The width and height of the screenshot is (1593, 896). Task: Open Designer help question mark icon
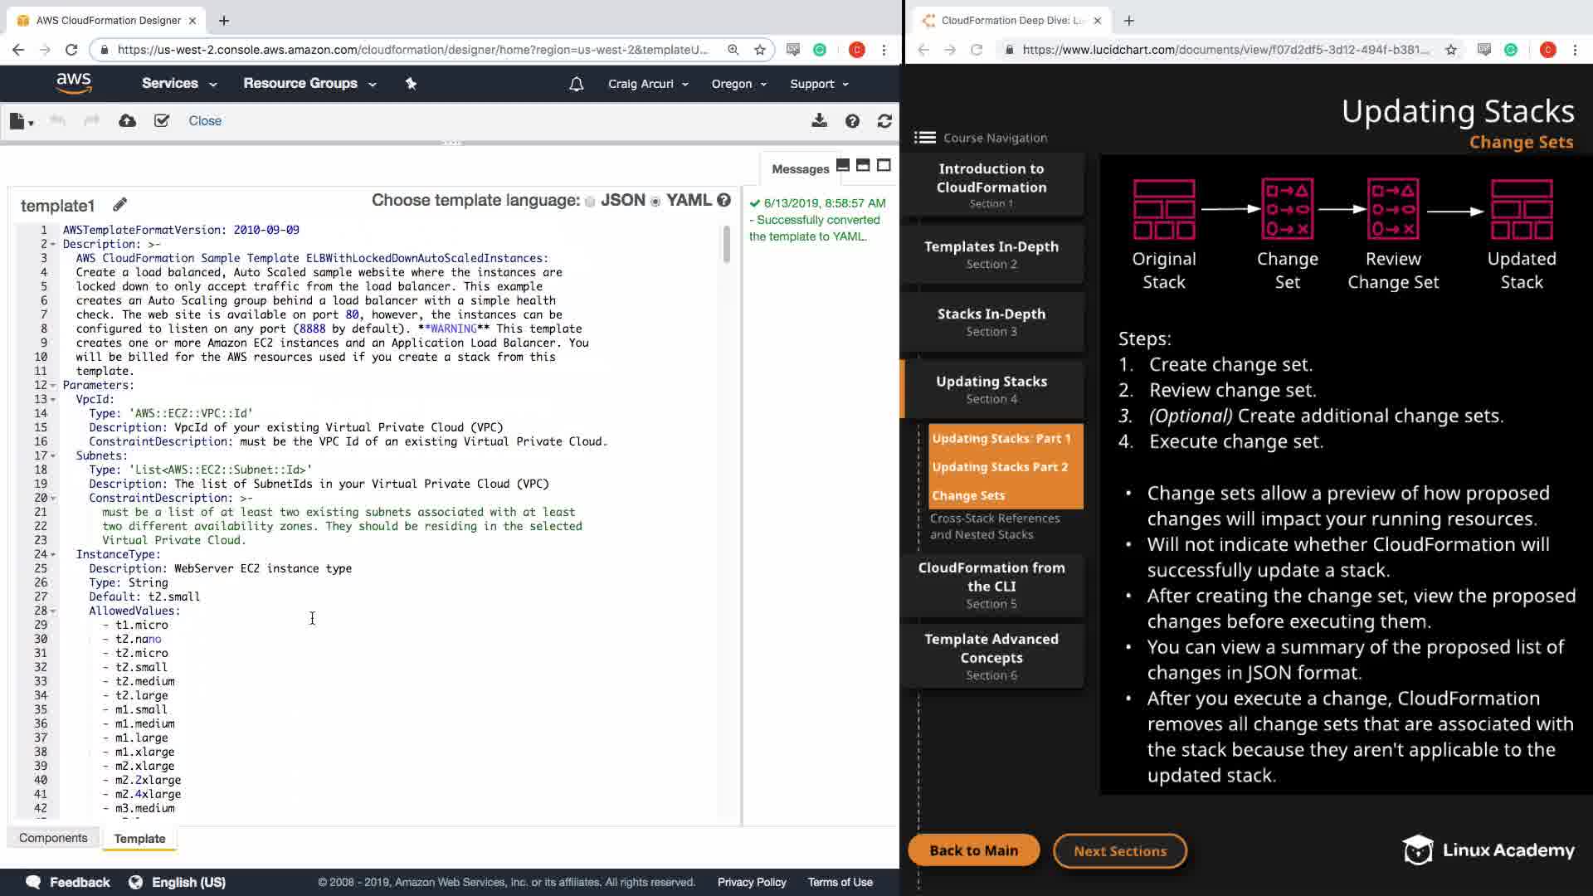coord(852,121)
